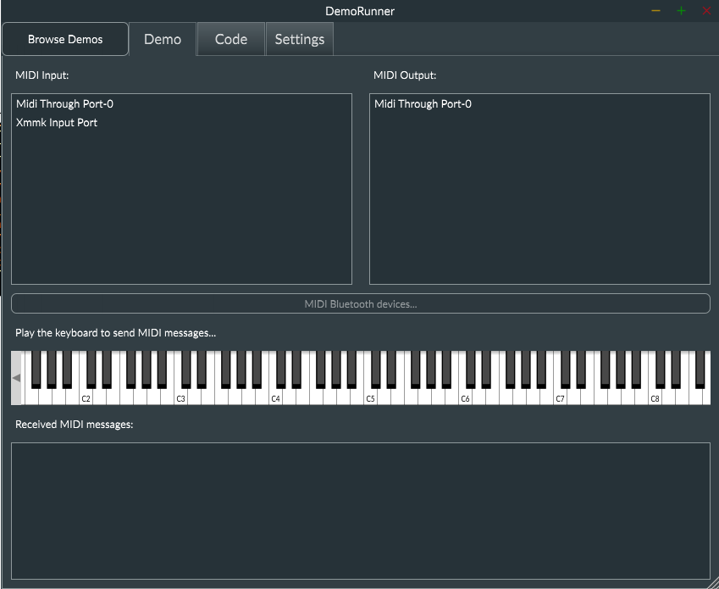Play the C3 key on the keyboard
Image resolution: width=719 pixels, height=589 pixels.
point(180,397)
